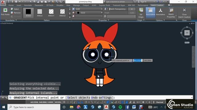Select the Undo command line option

point(94,97)
